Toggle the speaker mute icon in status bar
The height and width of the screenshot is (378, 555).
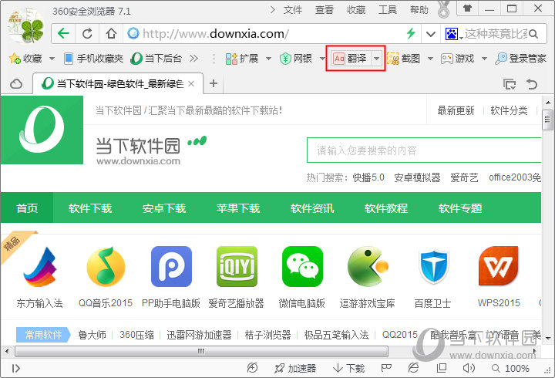click(469, 368)
